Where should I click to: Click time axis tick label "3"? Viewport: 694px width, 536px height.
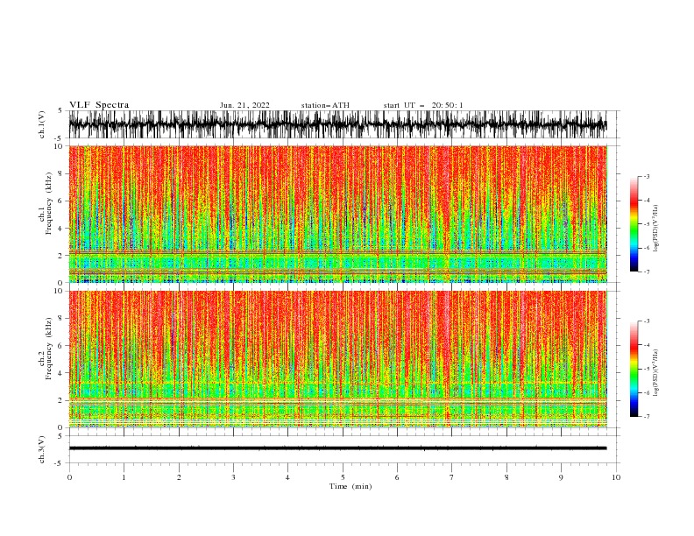[x=233, y=477]
